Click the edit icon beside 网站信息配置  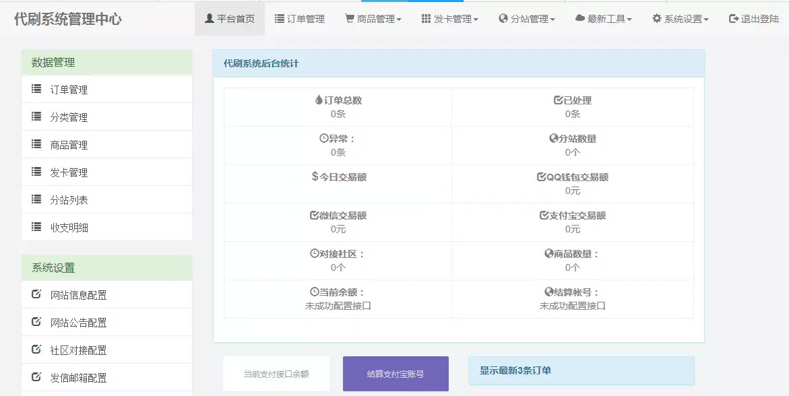36,294
